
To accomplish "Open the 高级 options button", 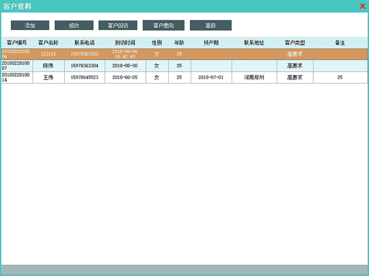I will pyautogui.click(x=211, y=26).
